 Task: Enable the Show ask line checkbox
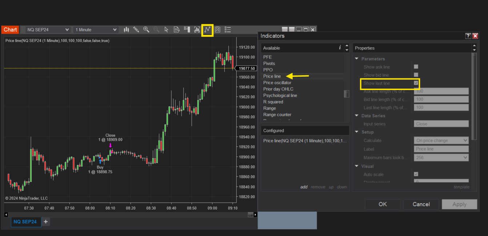click(416, 67)
